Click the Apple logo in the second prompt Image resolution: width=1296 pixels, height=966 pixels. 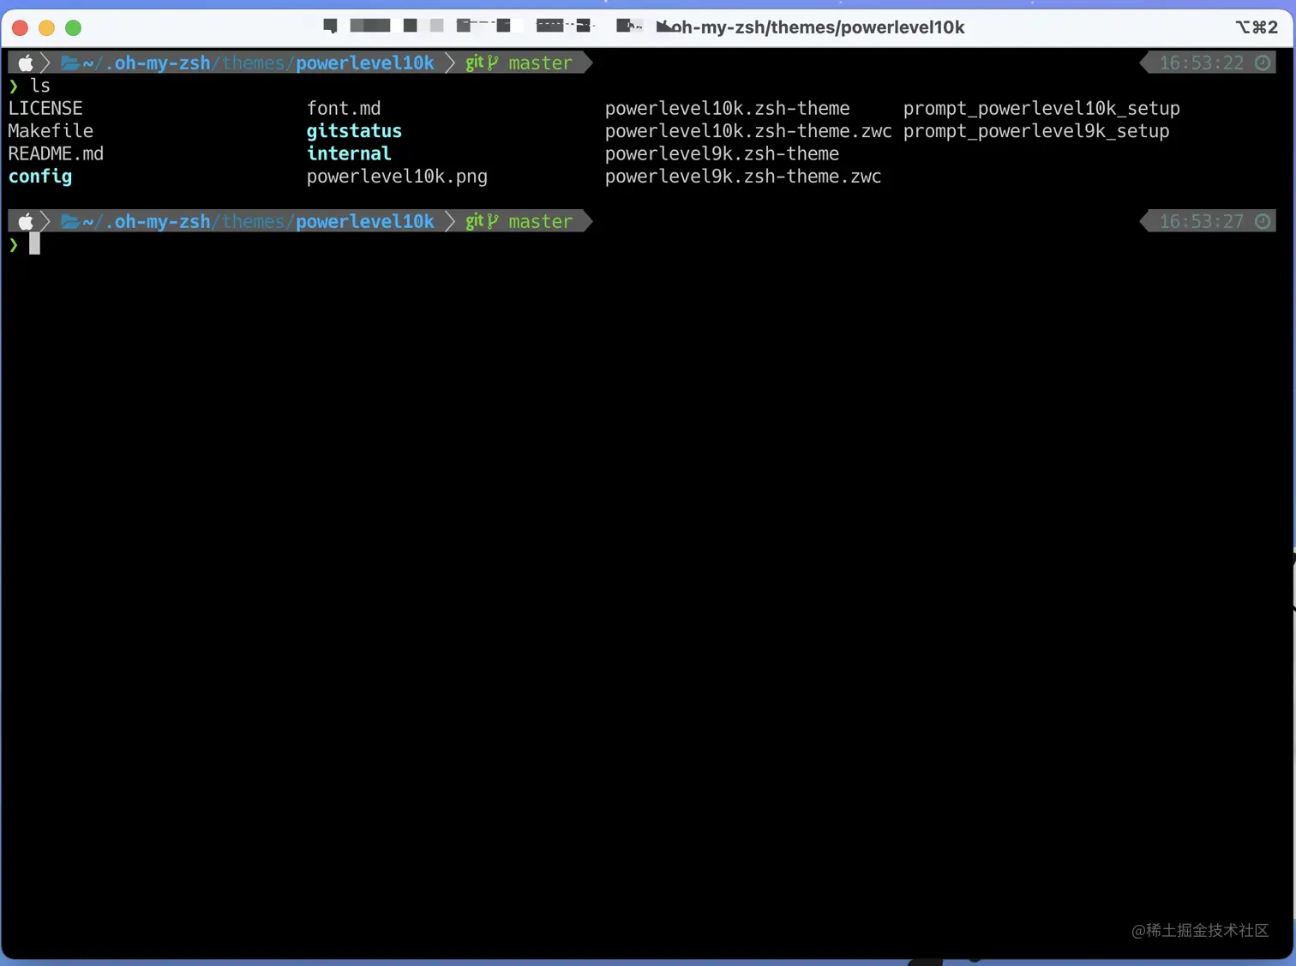pyautogui.click(x=26, y=221)
